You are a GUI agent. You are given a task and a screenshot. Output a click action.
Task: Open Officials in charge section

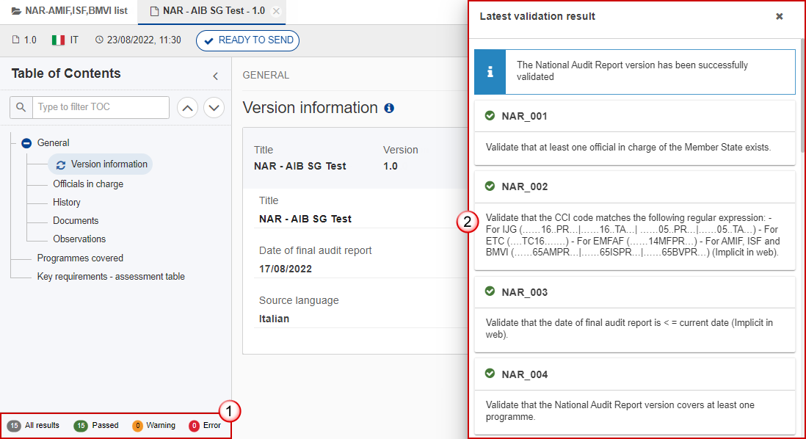tap(88, 184)
